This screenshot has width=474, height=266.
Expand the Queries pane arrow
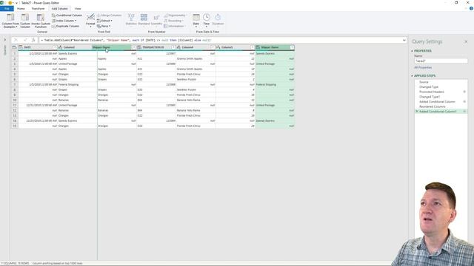coord(5,40)
